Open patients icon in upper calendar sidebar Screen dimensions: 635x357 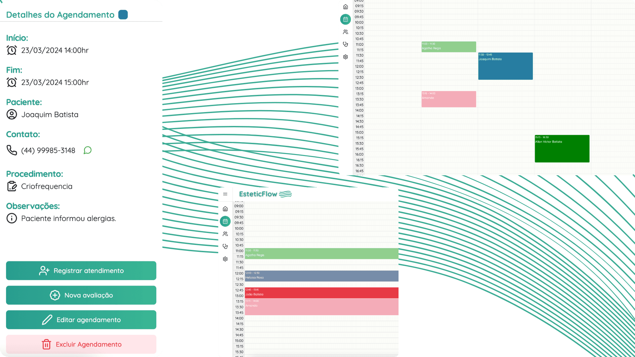pyautogui.click(x=346, y=32)
